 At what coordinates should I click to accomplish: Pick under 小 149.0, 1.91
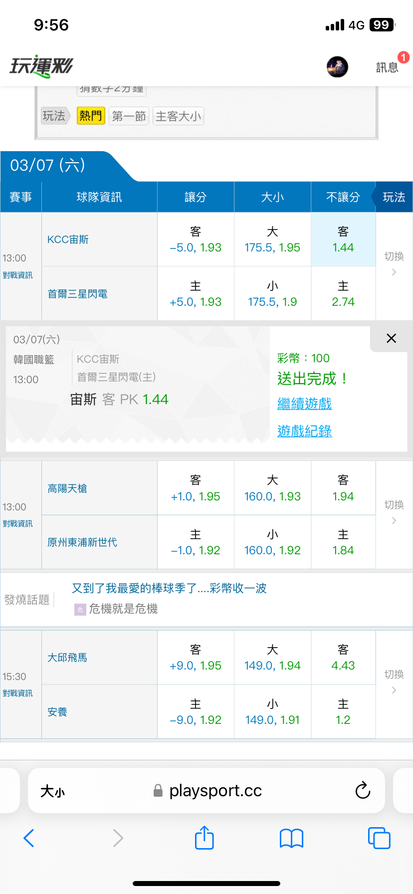point(272,712)
